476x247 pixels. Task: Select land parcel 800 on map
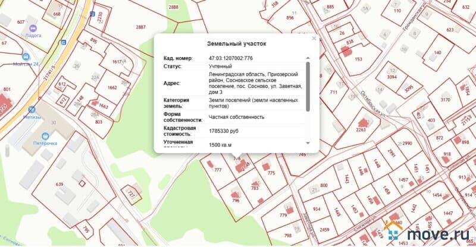[x=324, y=185]
